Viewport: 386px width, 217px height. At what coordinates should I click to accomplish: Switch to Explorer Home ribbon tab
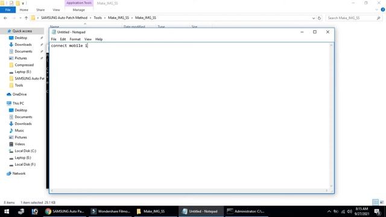24,10
